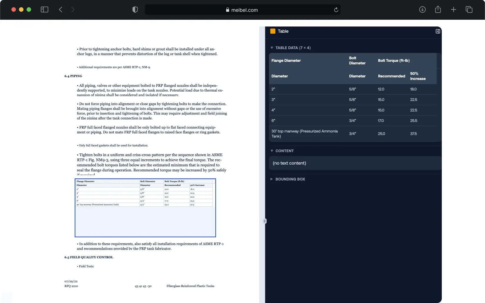
Task: Reload the meibel.com page
Action: coord(336,10)
